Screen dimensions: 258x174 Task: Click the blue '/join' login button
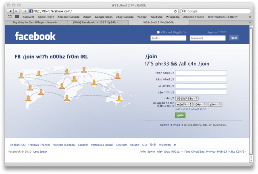[234, 38]
